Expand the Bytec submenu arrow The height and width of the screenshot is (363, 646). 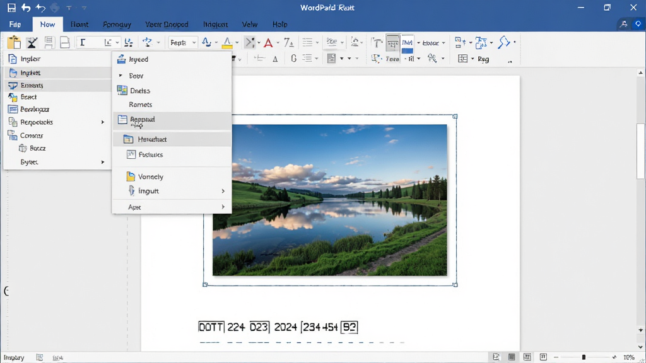coord(103,162)
